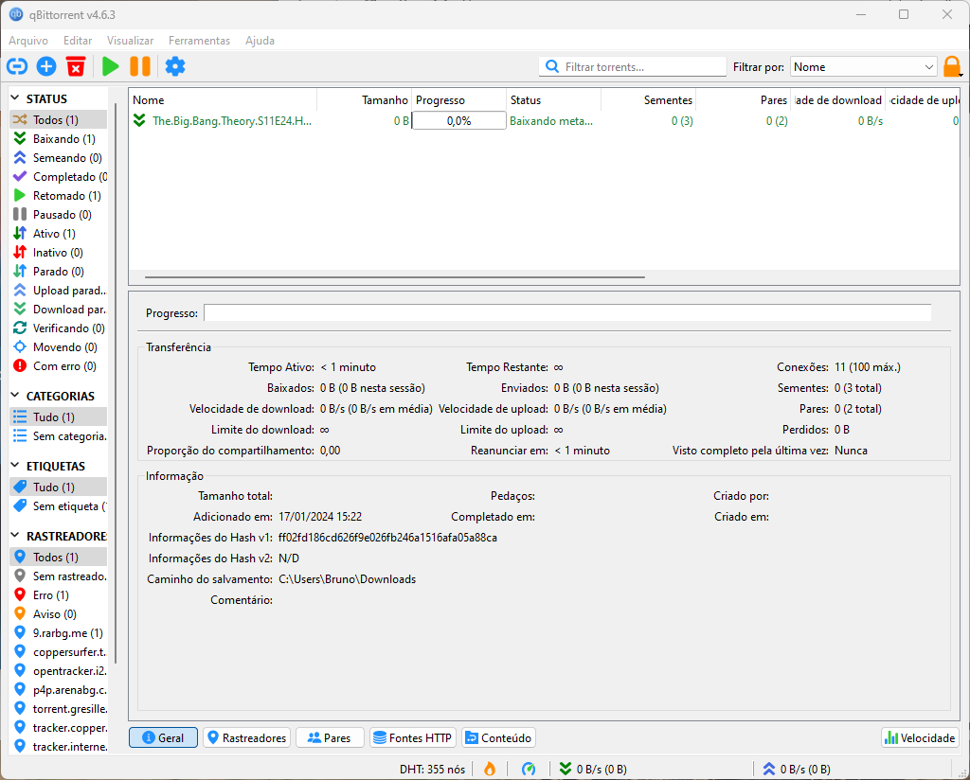Select Aviso (0) tracker filter
970x780 pixels.
coord(59,614)
